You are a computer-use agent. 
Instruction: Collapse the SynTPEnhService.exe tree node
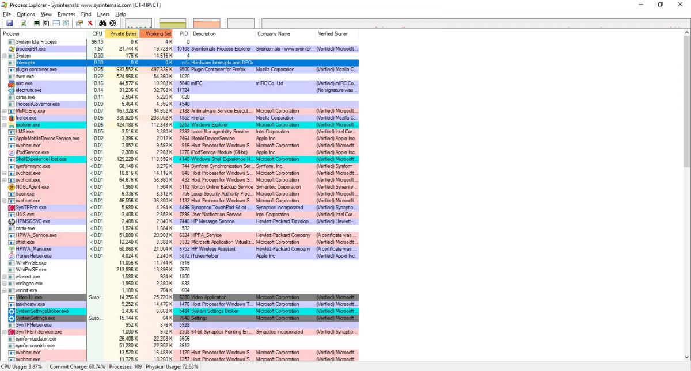5,332
